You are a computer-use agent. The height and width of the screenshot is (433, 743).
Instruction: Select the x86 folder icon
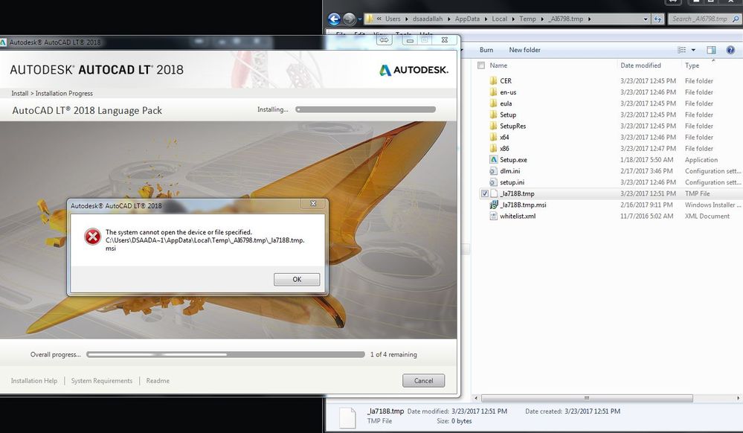(x=493, y=149)
